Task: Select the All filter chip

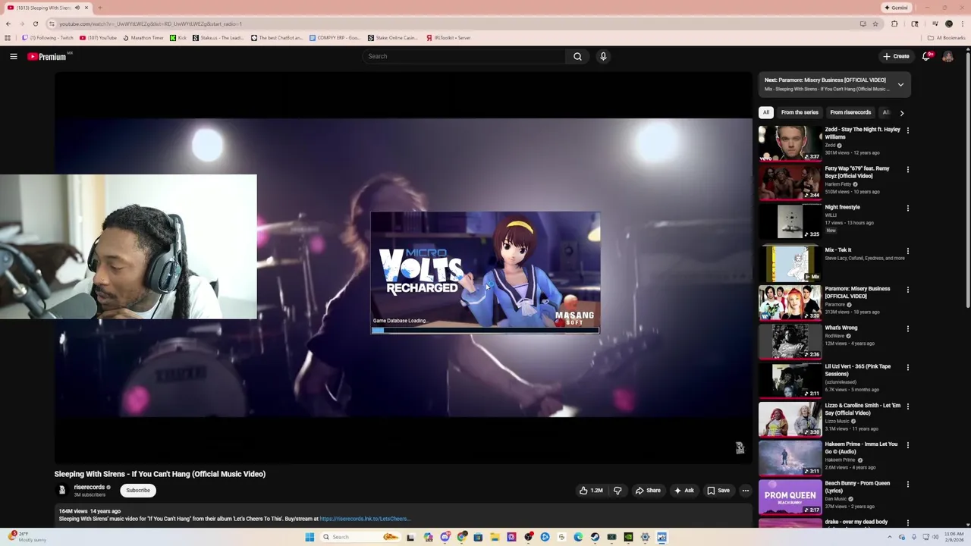Action: [x=766, y=112]
